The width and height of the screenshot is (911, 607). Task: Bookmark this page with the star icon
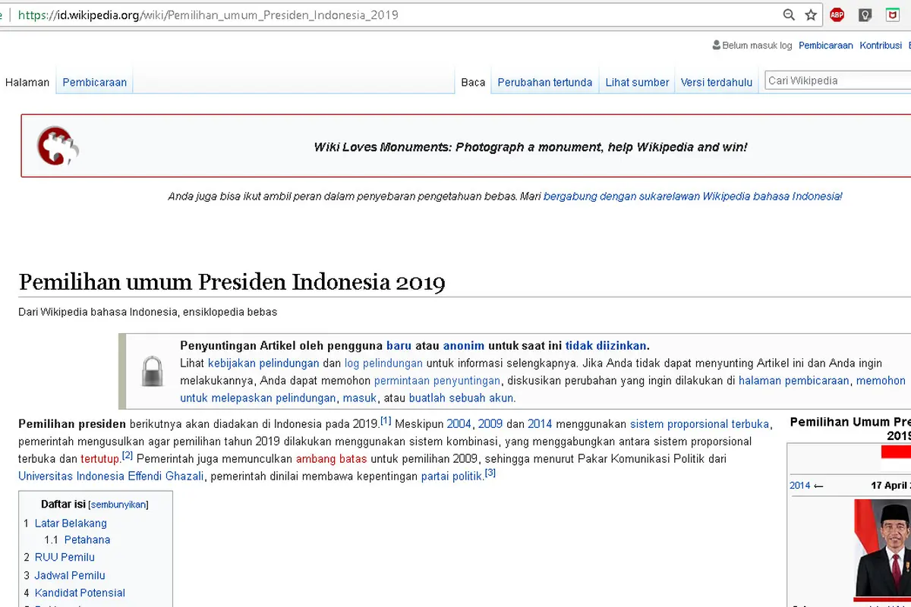coord(811,15)
